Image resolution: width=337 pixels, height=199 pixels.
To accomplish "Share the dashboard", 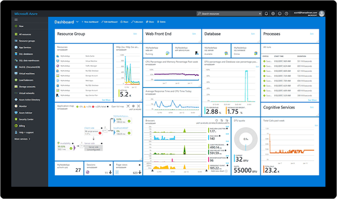I will [x=124, y=22].
